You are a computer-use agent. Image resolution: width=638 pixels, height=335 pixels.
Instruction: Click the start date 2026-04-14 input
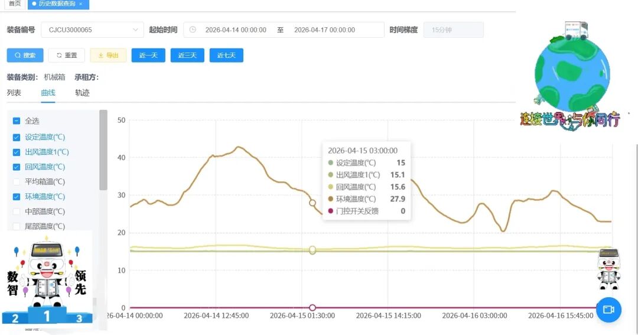[236, 30]
